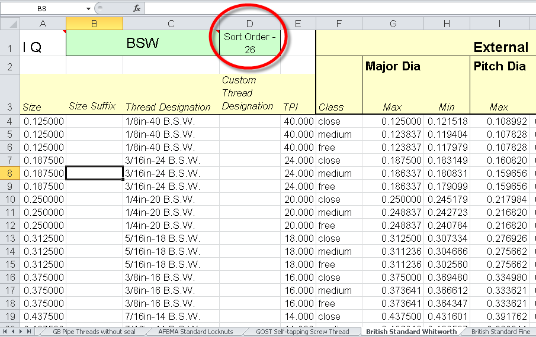Open the Name Box dropdown arrow
The width and height of the screenshot is (536, 337).
tap(88, 8)
